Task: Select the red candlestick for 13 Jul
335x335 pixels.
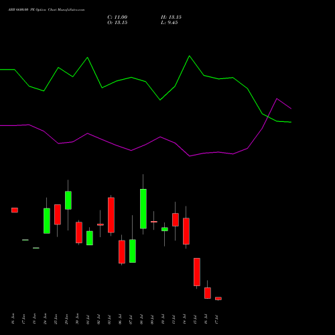Action: click(176, 220)
